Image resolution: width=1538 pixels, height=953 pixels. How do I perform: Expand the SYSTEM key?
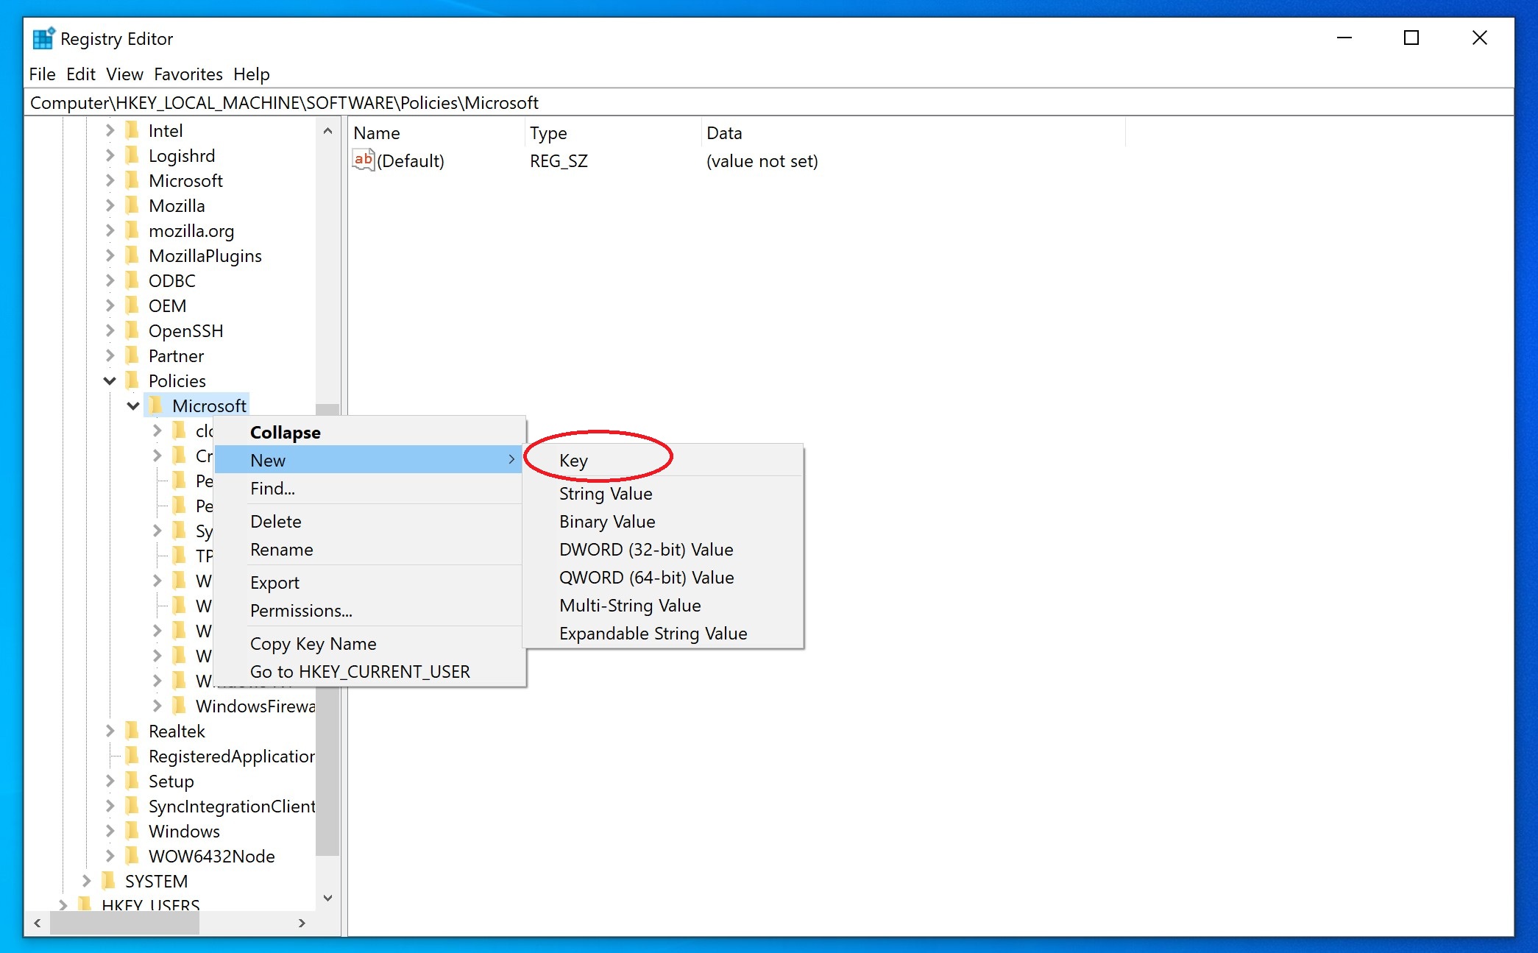click(x=86, y=881)
